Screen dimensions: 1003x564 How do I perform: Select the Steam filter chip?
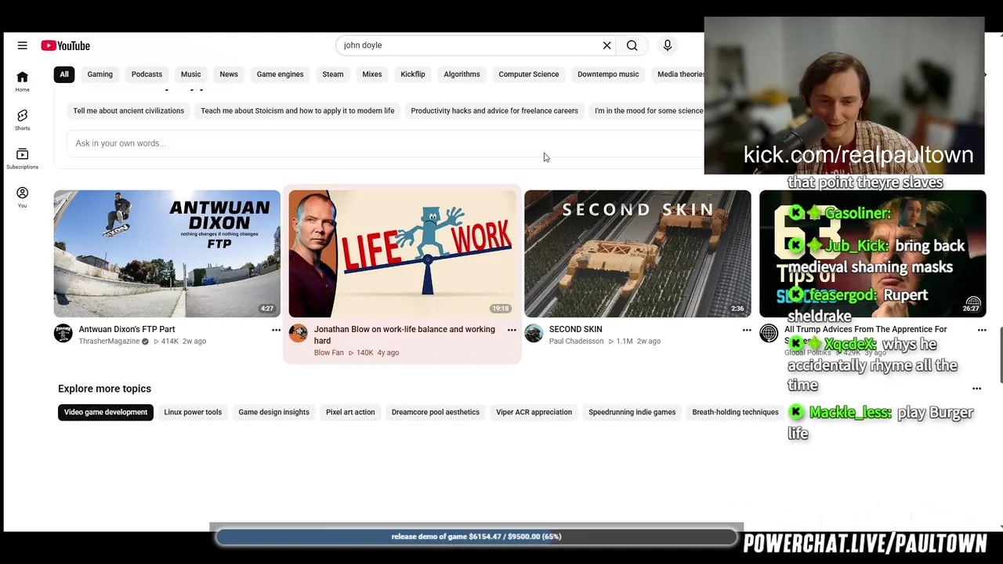click(x=332, y=74)
